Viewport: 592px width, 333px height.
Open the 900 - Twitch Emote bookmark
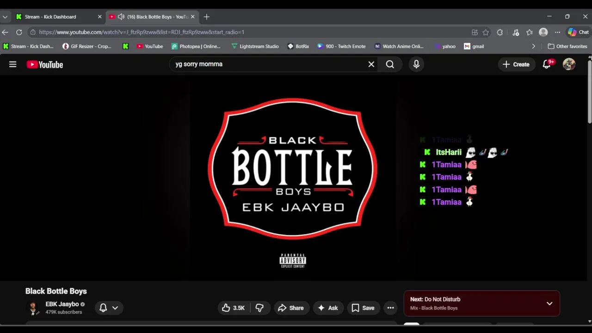[x=341, y=46]
